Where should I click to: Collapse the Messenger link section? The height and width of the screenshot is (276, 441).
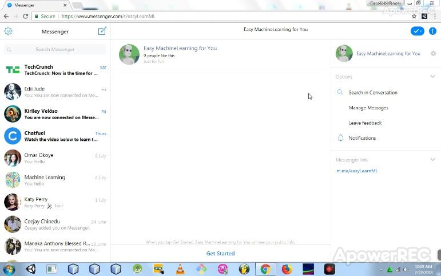point(432,159)
